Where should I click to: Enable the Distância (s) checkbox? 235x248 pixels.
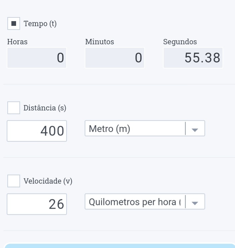pyautogui.click(x=14, y=108)
